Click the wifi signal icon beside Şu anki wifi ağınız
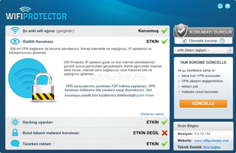The image size is (236, 153). point(15,30)
